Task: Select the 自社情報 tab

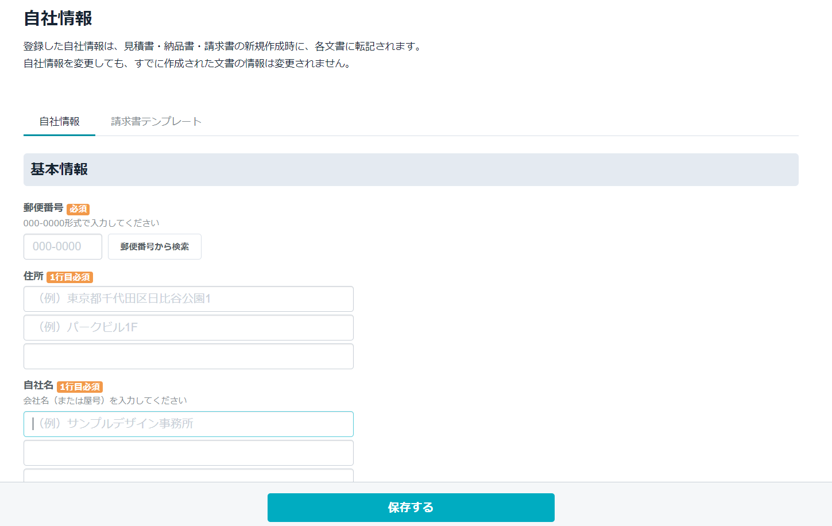Action: point(59,121)
